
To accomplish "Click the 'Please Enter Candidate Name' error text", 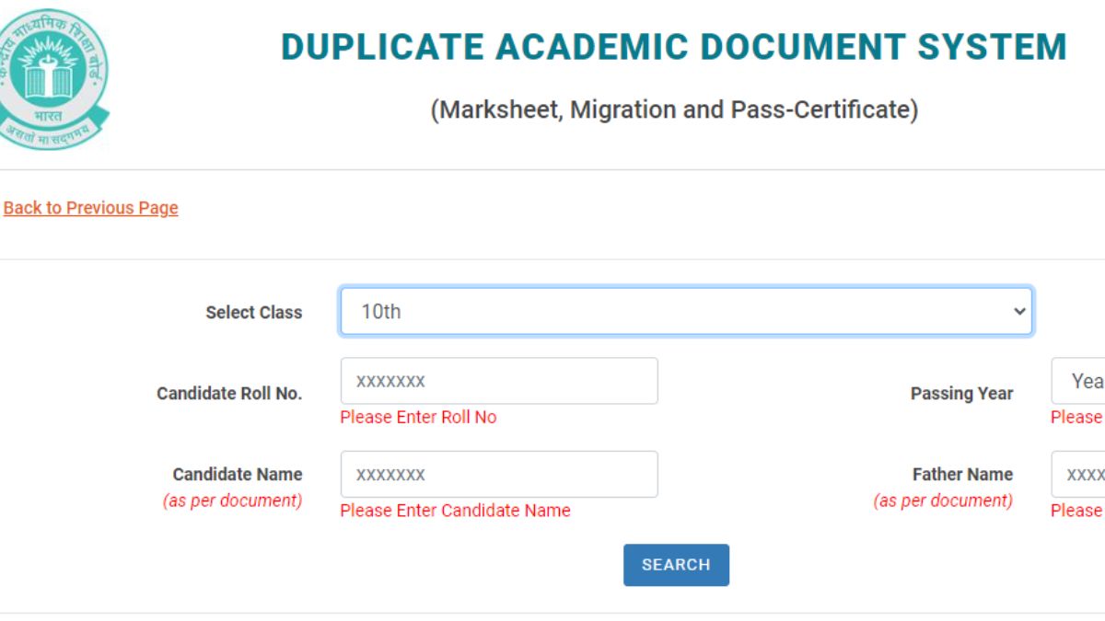I will click(x=455, y=511).
